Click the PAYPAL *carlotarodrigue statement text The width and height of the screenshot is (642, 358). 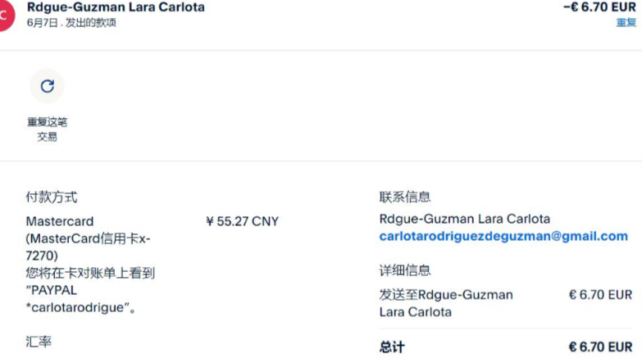(x=81, y=301)
